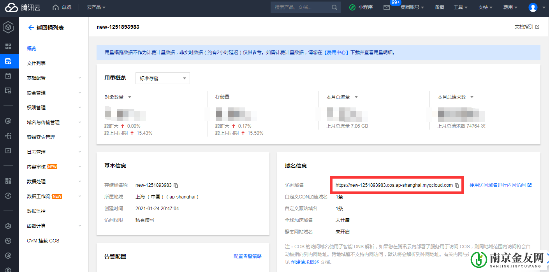Open the user avatar menu

533,7
